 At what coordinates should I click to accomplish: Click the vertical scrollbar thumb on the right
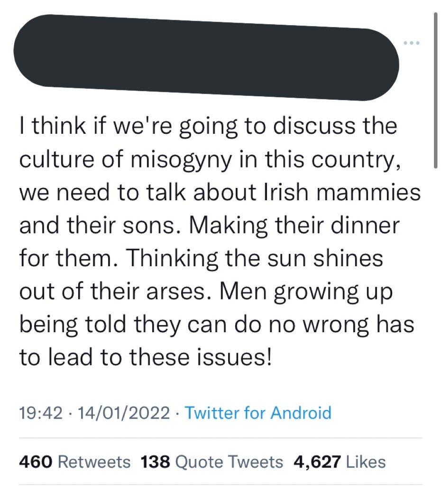(x=435, y=90)
